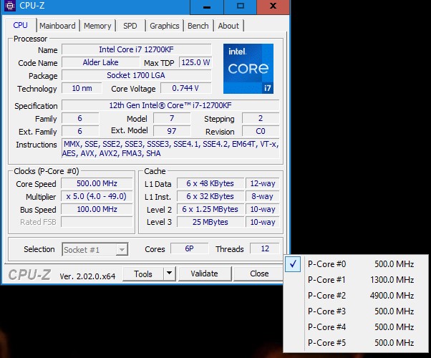Click the Level 3 value 25 MBytes
431x358 pixels.
pyautogui.click(x=210, y=222)
